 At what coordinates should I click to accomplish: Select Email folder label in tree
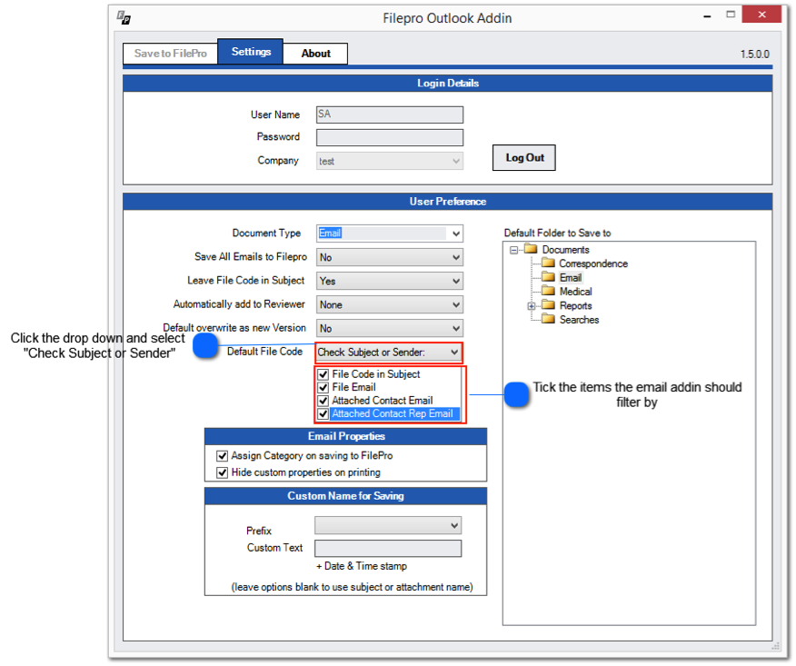point(571,278)
